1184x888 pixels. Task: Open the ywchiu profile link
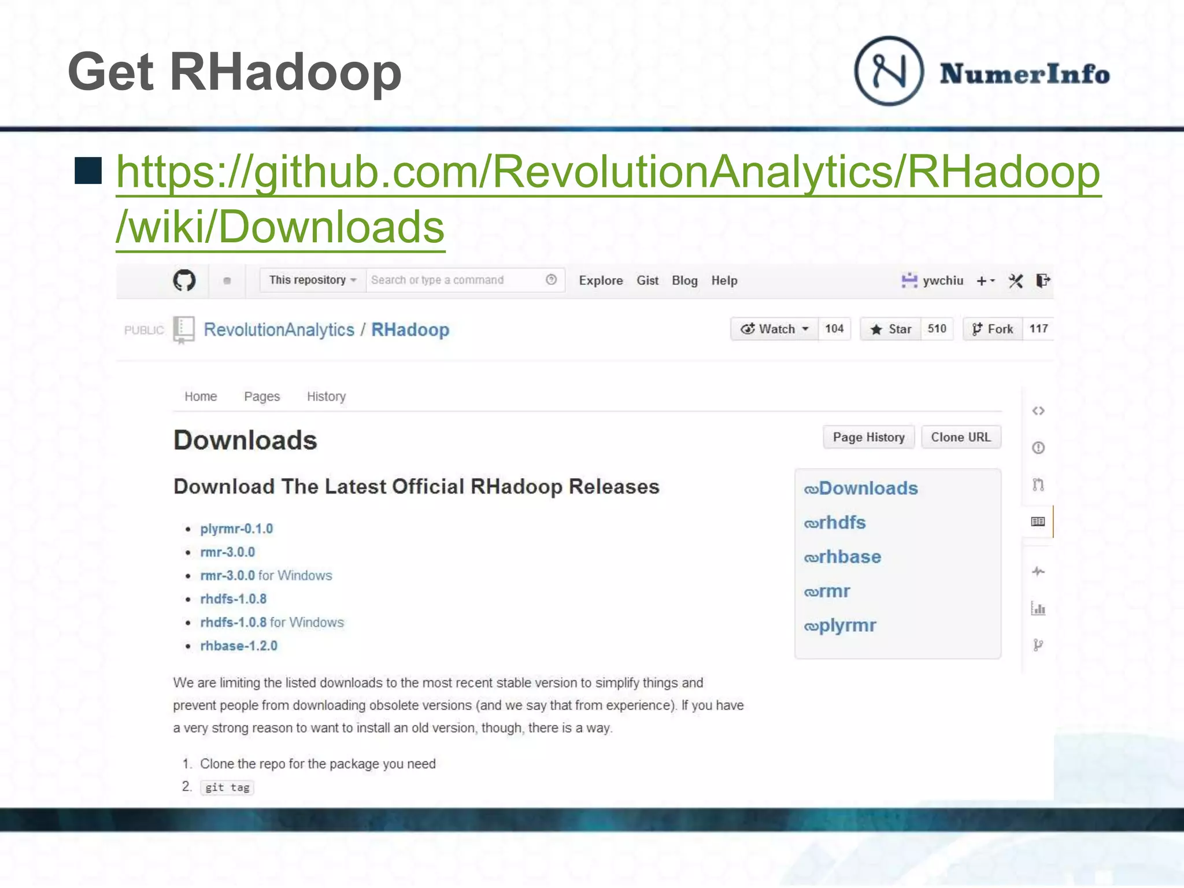(x=943, y=281)
